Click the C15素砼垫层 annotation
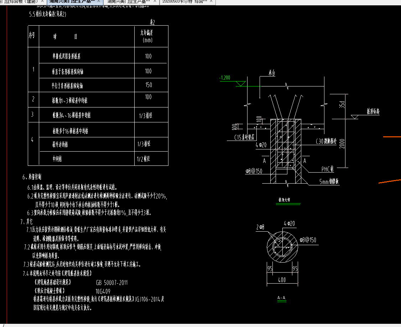 pos(244,137)
